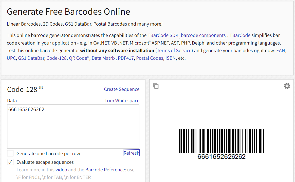Uncheck Evaluate escape sequences

[10, 162]
